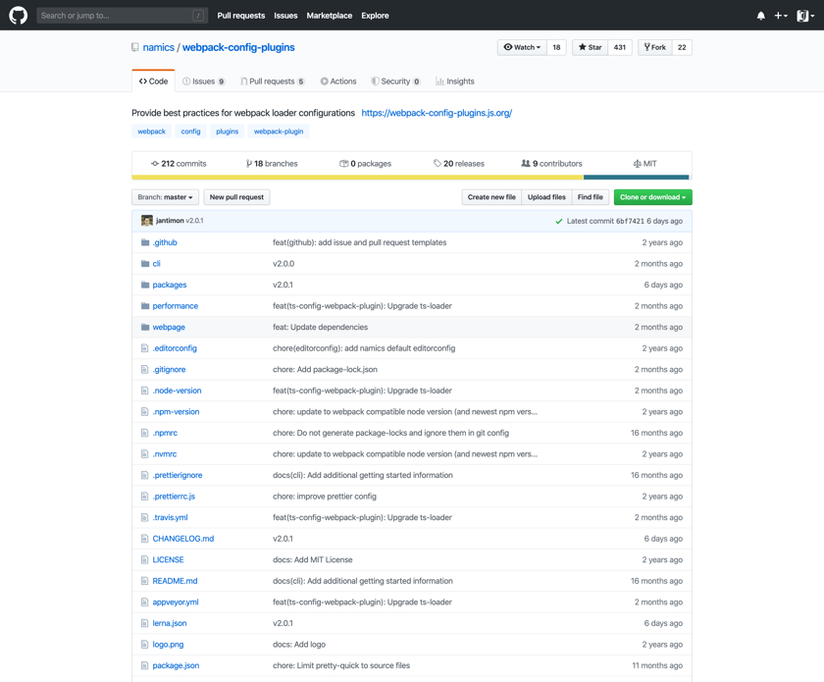
Task: Focus the Search or jump to field
Action: tap(122, 16)
